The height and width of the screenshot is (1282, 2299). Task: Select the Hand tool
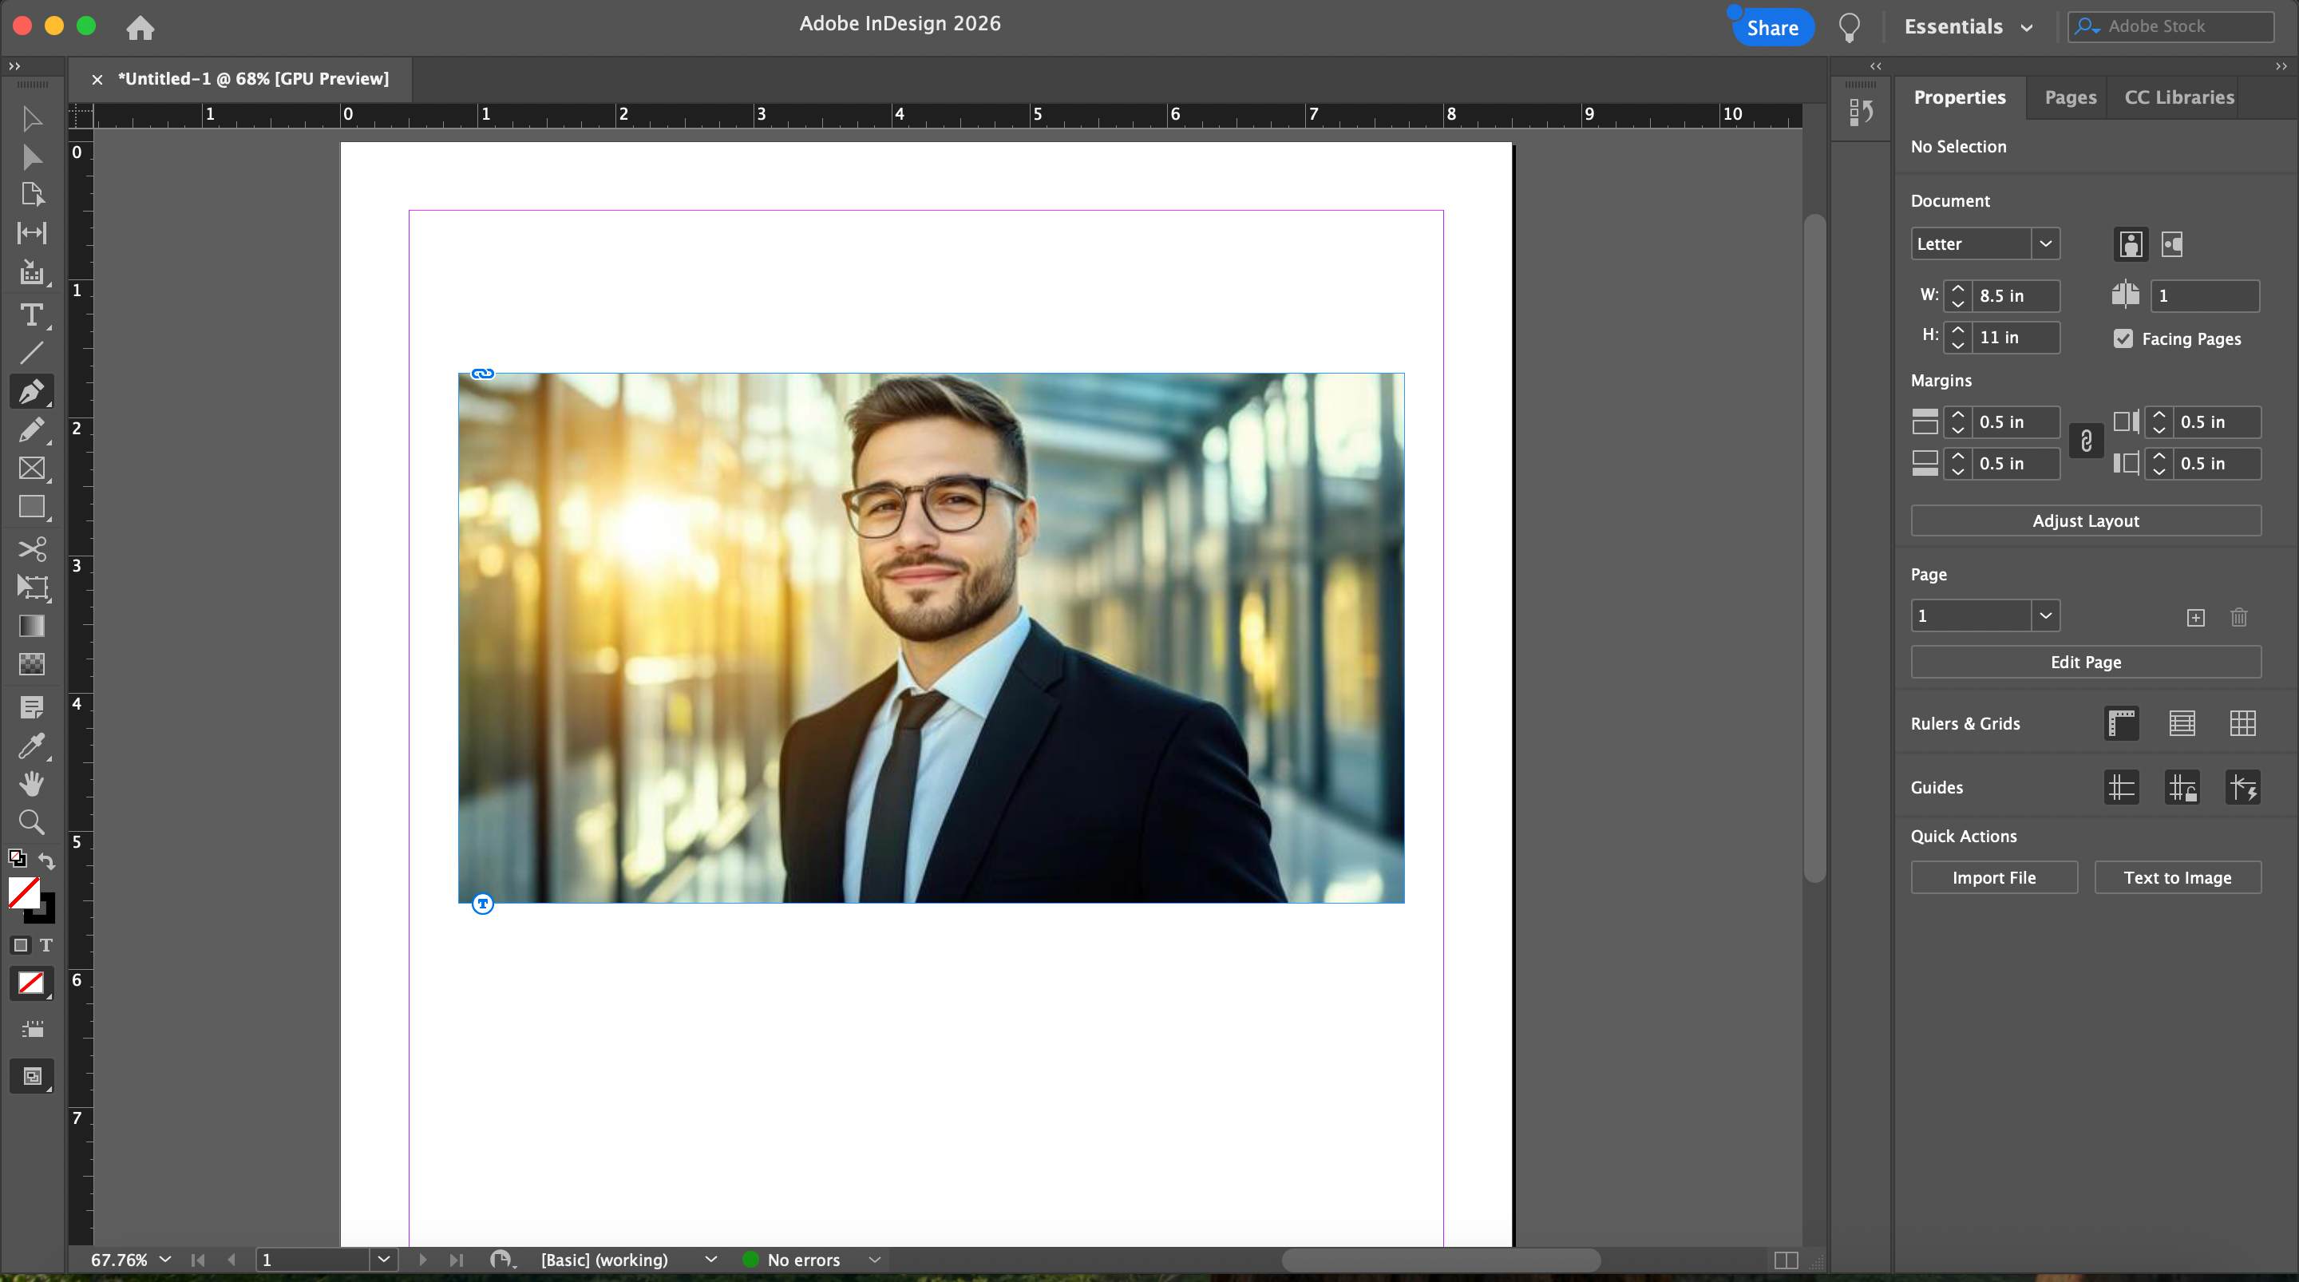[31, 784]
